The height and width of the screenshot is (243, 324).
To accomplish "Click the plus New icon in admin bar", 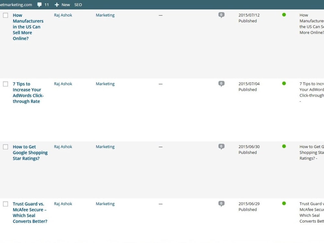I will click(57, 5).
